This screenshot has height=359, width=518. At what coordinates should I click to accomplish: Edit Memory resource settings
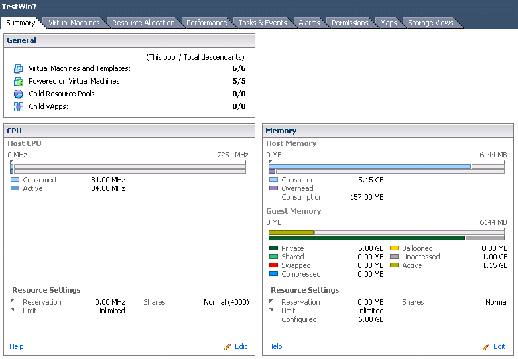point(499,346)
